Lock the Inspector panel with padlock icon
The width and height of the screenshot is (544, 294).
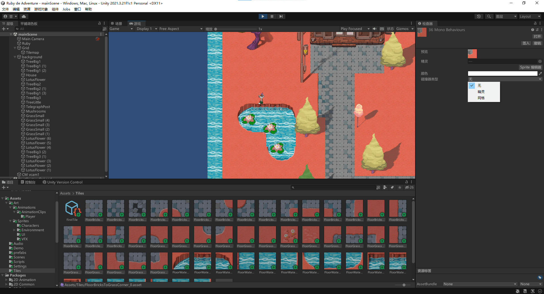[x=535, y=23]
